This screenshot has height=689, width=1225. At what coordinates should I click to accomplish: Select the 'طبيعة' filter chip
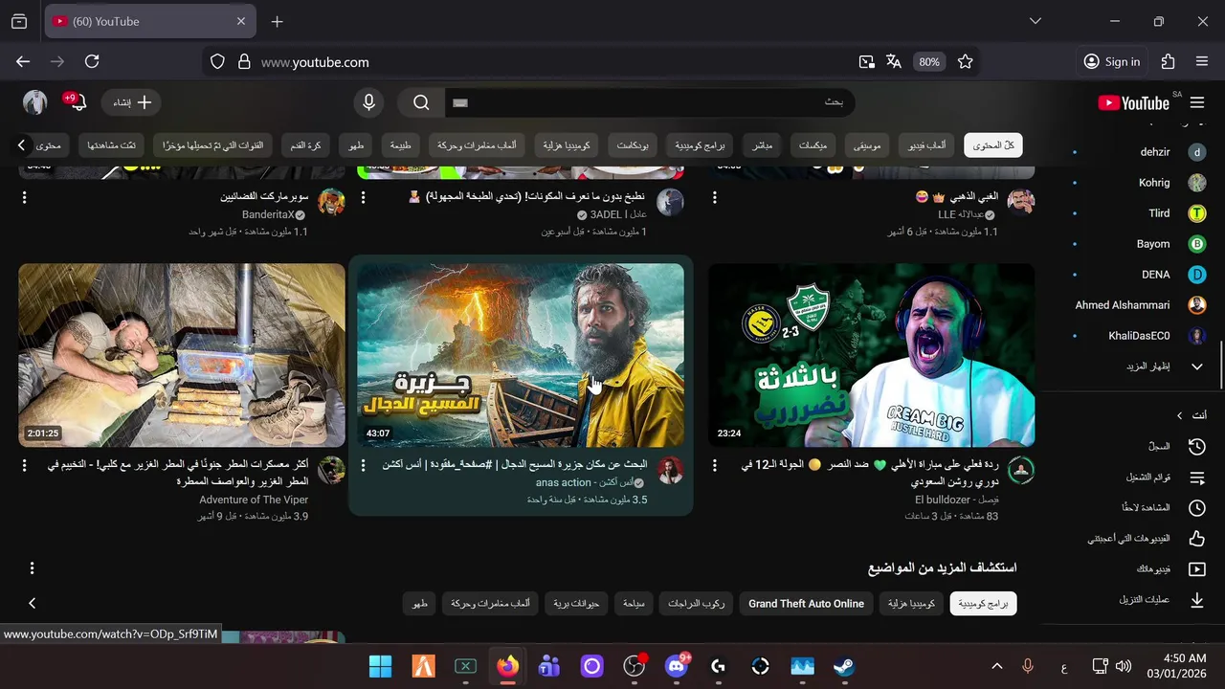pos(400,145)
